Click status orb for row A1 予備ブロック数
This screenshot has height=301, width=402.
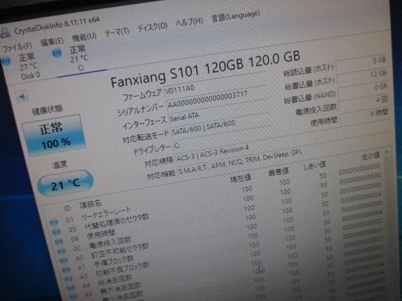[x=66, y=270]
